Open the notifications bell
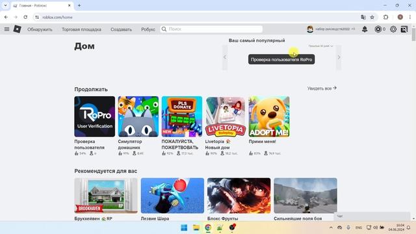 coord(365,29)
